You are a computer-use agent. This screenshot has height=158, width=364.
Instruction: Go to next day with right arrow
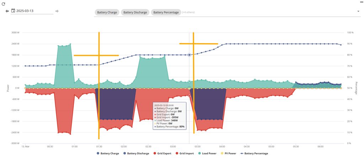(x=57, y=11)
